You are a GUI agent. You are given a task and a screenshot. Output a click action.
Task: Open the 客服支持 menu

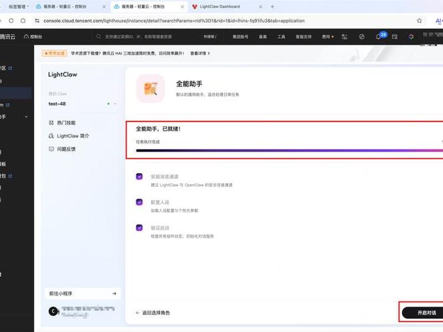pos(303,37)
